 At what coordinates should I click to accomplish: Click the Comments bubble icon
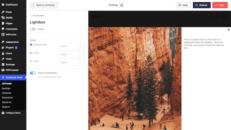3,29
